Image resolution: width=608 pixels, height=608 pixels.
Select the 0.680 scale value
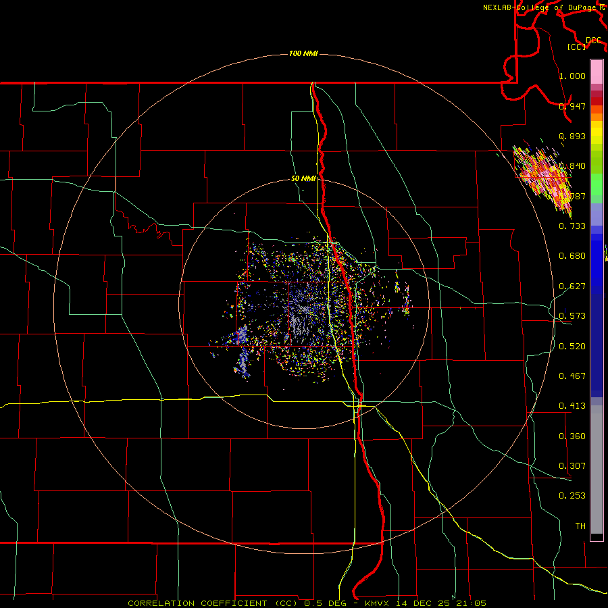point(572,255)
